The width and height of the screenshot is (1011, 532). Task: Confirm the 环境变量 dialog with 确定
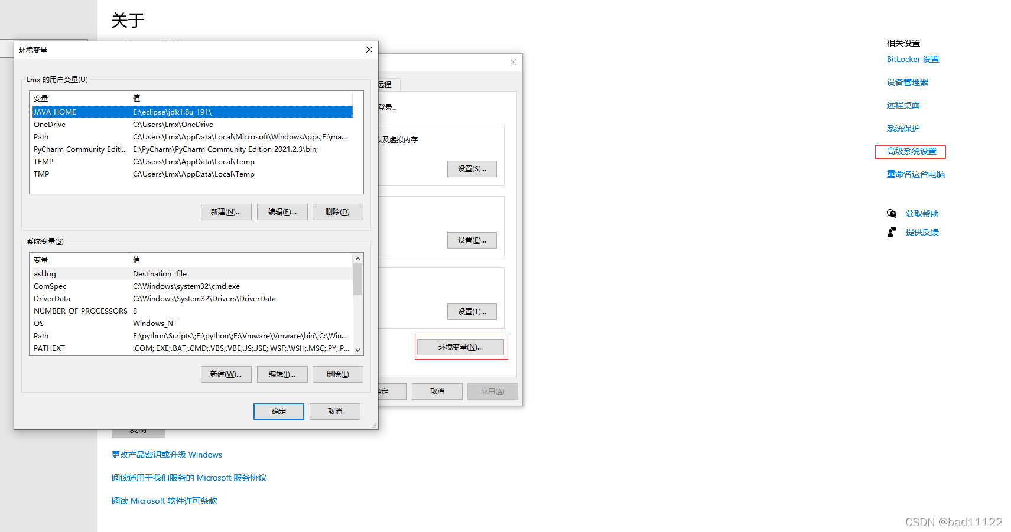pyautogui.click(x=279, y=412)
